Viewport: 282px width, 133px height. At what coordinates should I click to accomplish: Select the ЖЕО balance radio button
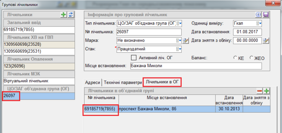tap(251, 58)
